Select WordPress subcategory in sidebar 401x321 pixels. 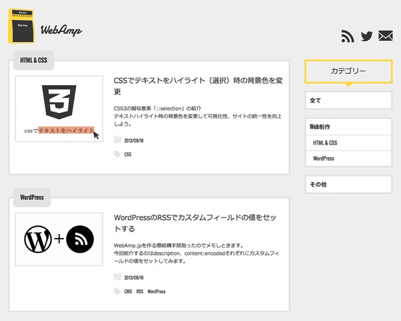tap(348, 158)
